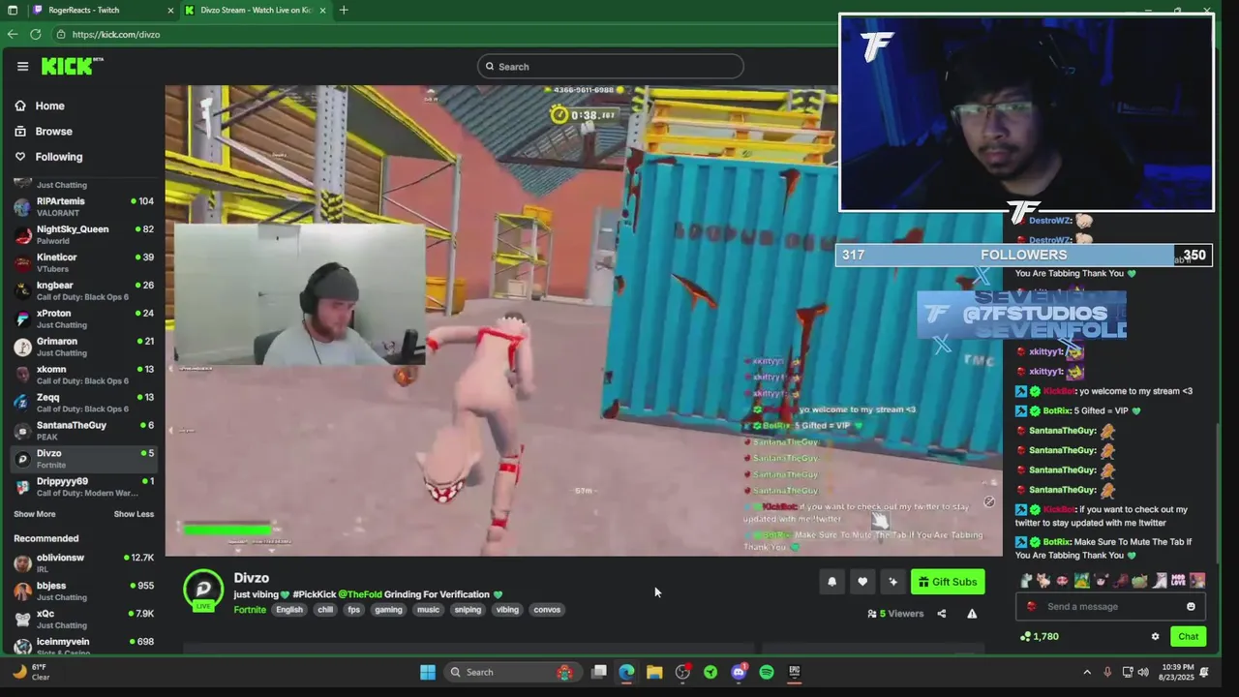
Task: Open kngbear channel in sidebar
Action: 83,290
